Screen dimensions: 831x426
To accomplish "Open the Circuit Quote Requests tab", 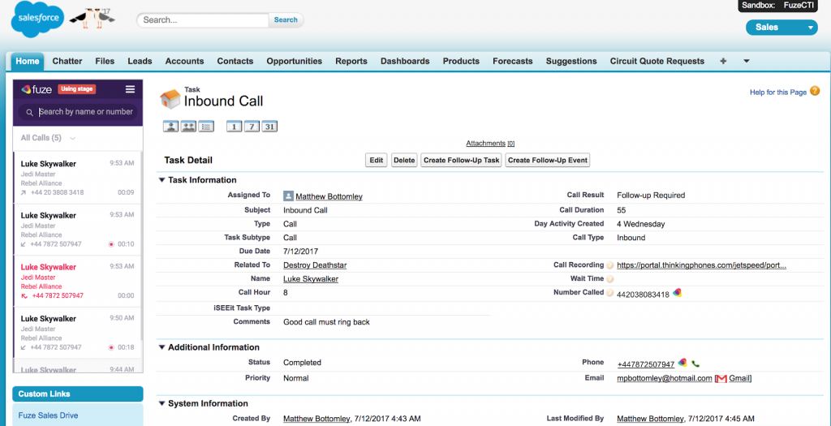I will 657,61.
